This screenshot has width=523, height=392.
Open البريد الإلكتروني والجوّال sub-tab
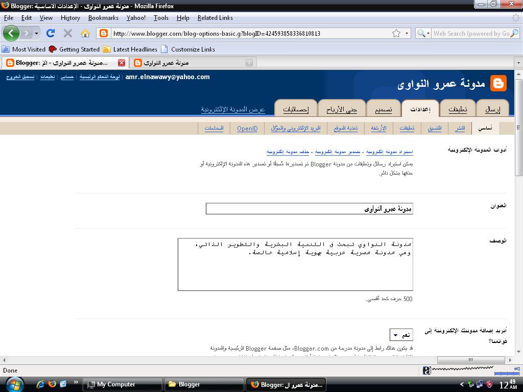click(x=296, y=128)
